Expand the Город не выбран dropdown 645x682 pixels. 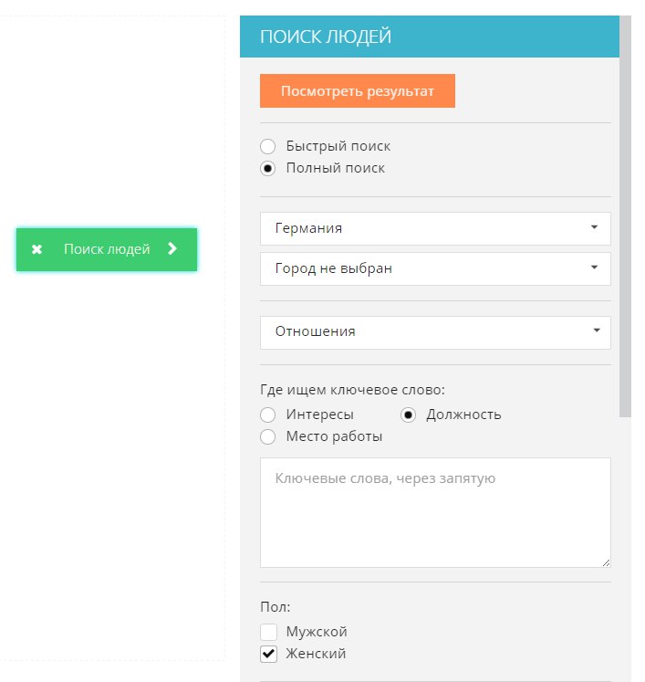coord(435,268)
